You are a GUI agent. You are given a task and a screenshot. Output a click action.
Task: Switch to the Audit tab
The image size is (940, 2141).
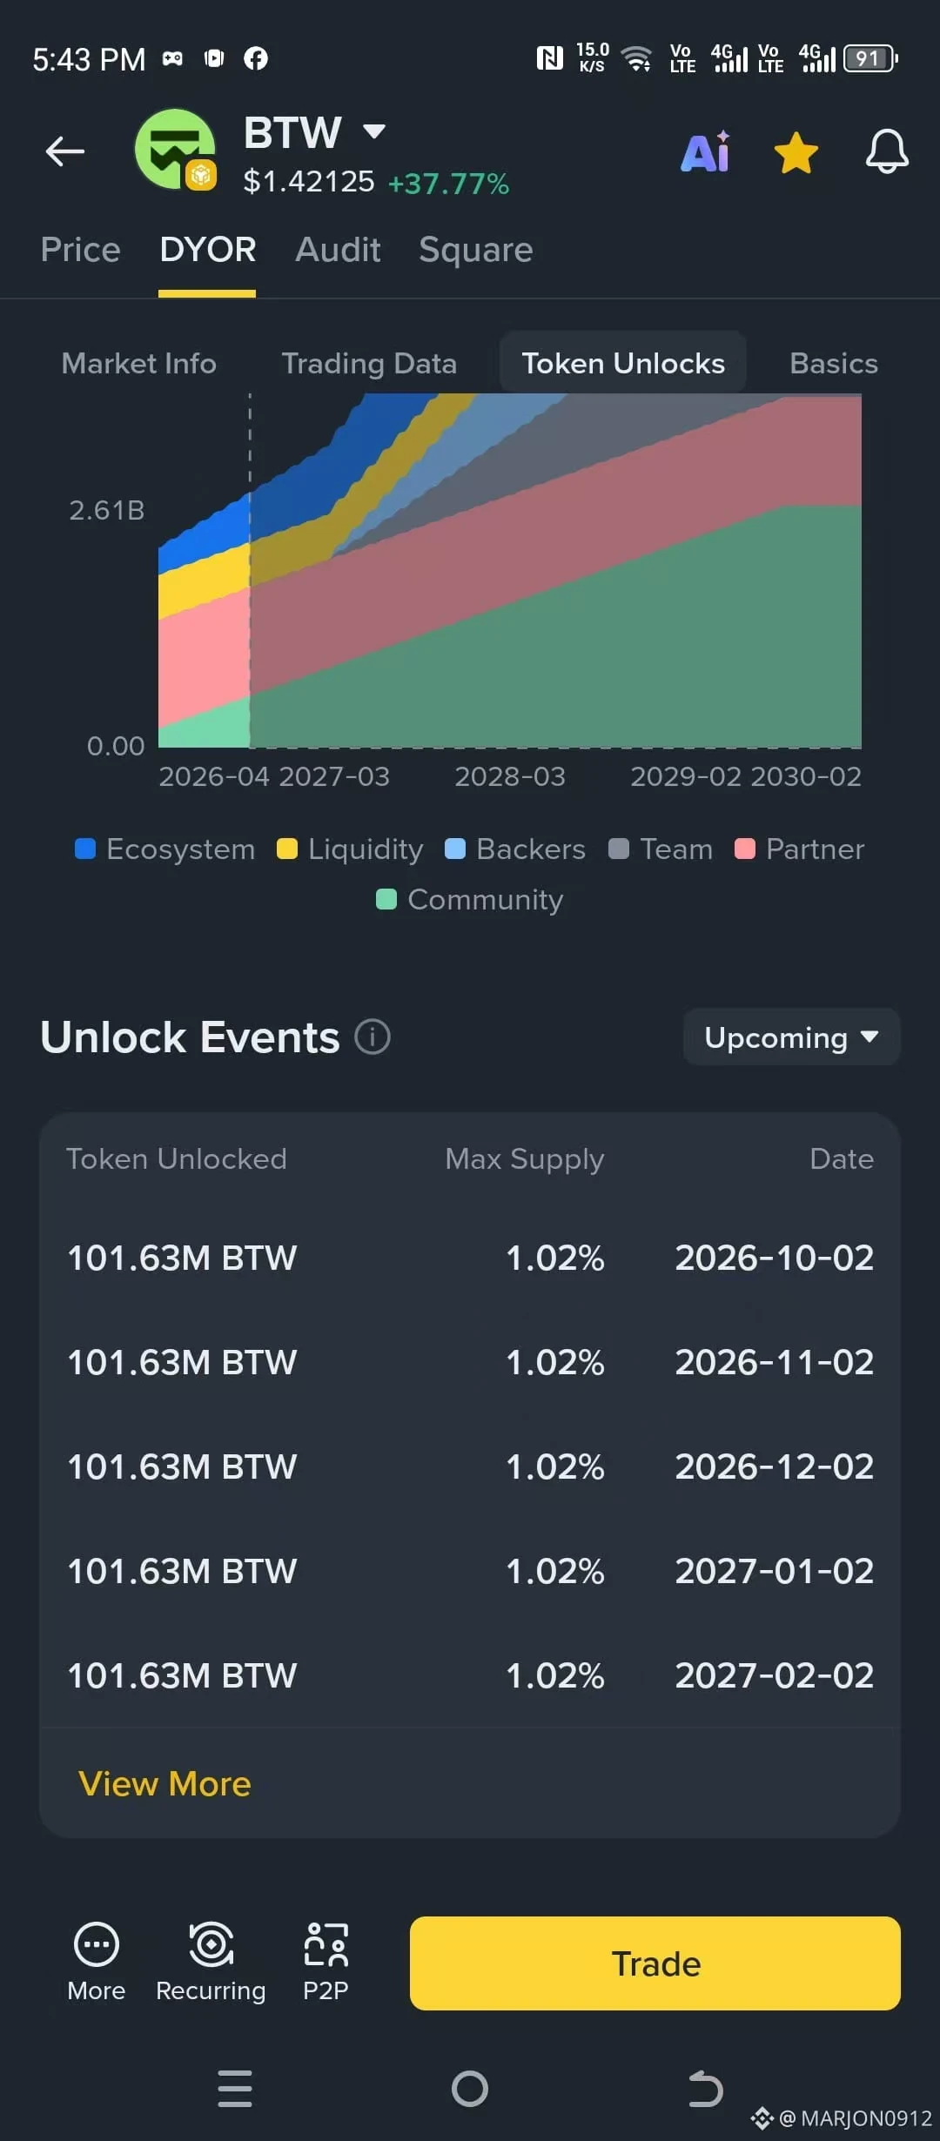pyautogui.click(x=338, y=250)
